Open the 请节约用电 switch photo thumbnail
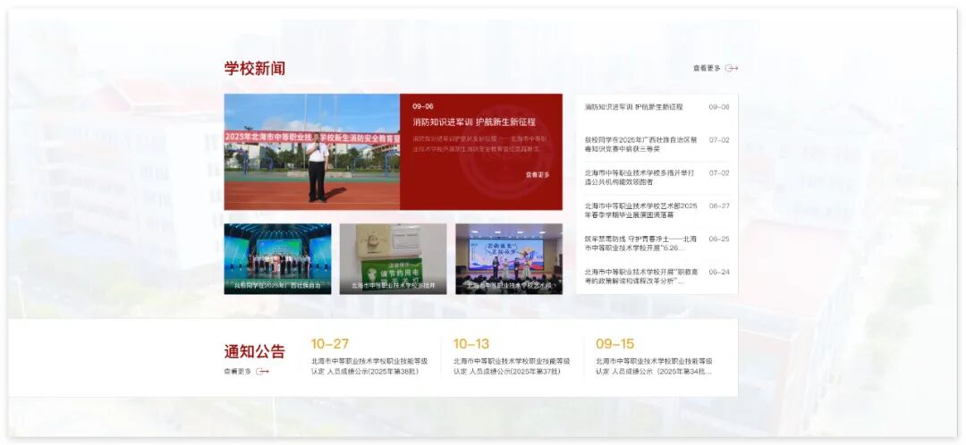This screenshot has width=966, height=445. 393,258
